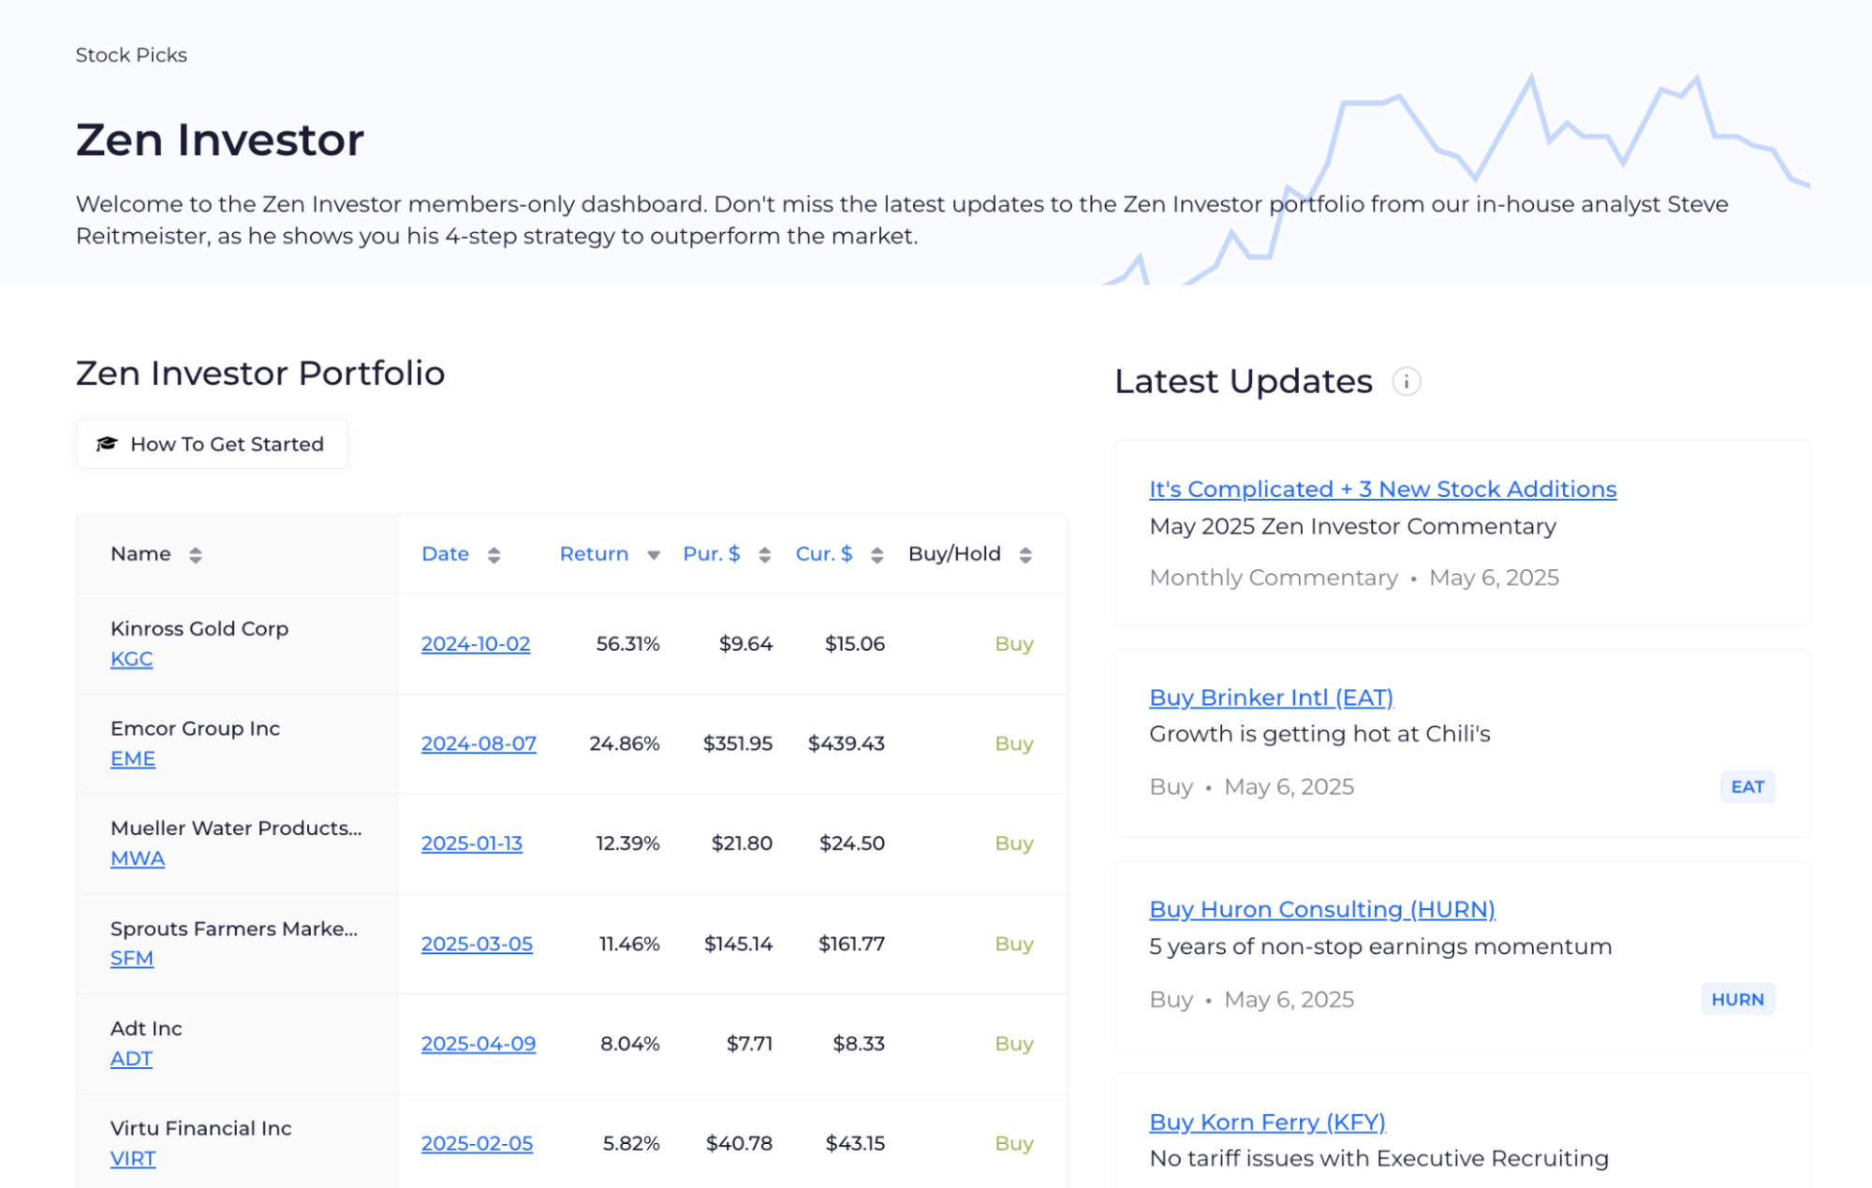
Task: Open the ADT ticker link
Action: click(x=131, y=1059)
